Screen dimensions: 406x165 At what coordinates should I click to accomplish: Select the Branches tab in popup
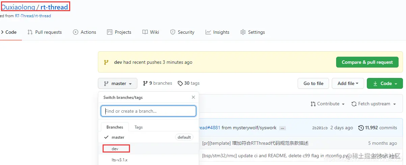(115, 127)
